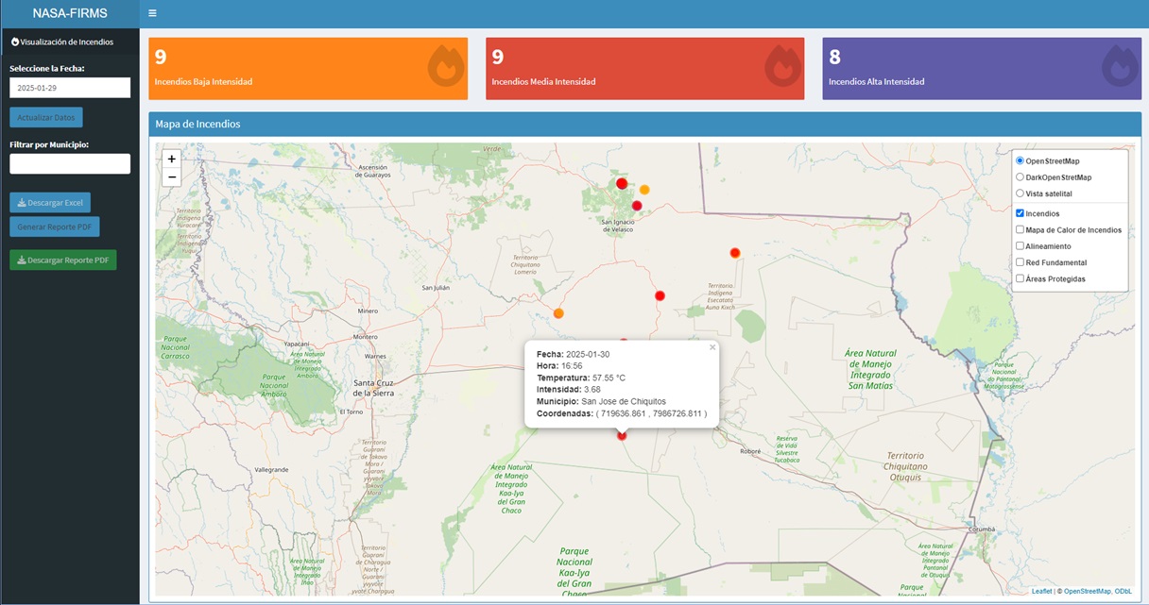The image size is (1149, 605).
Task: Open the Filtrar por Municipio dropdown
Action: (70, 164)
